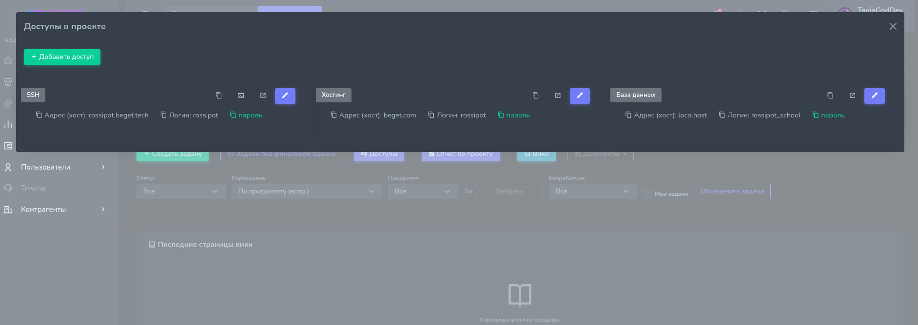918x325 pixels.
Task: Copy all База данных access icon
Action: coord(830,96)
